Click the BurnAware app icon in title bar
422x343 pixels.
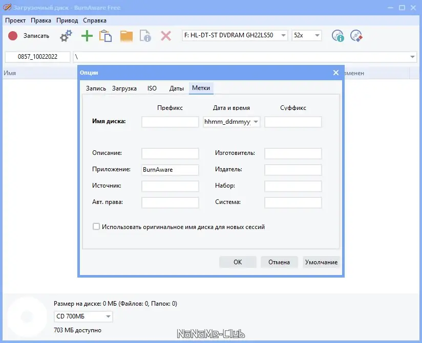point(7,7)
